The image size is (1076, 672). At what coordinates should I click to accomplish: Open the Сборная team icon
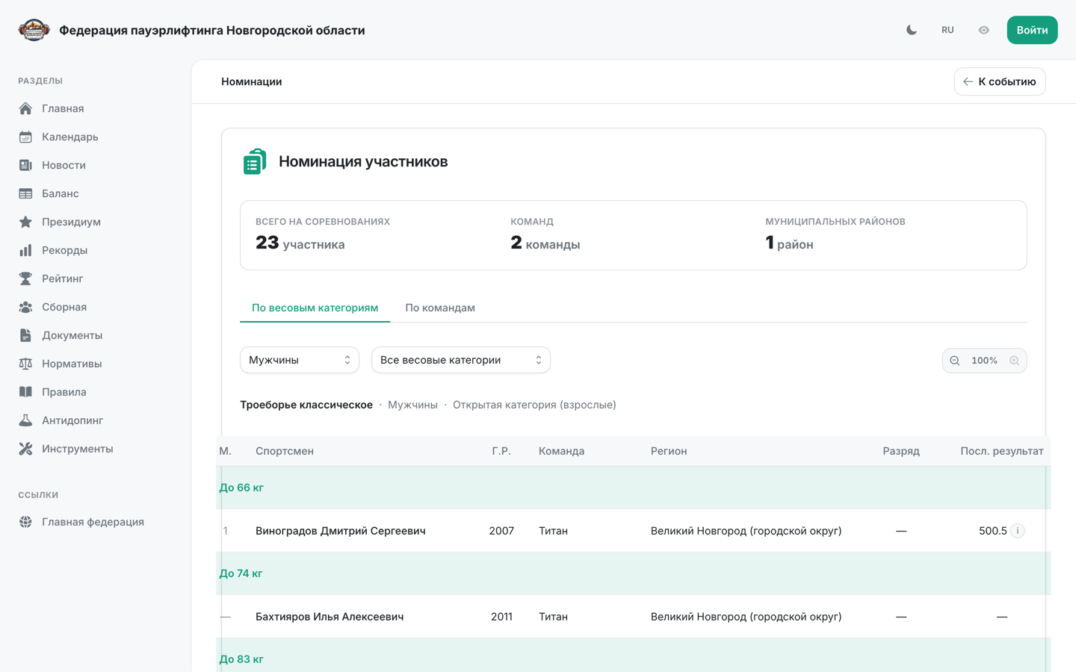(x=25, y=307)
